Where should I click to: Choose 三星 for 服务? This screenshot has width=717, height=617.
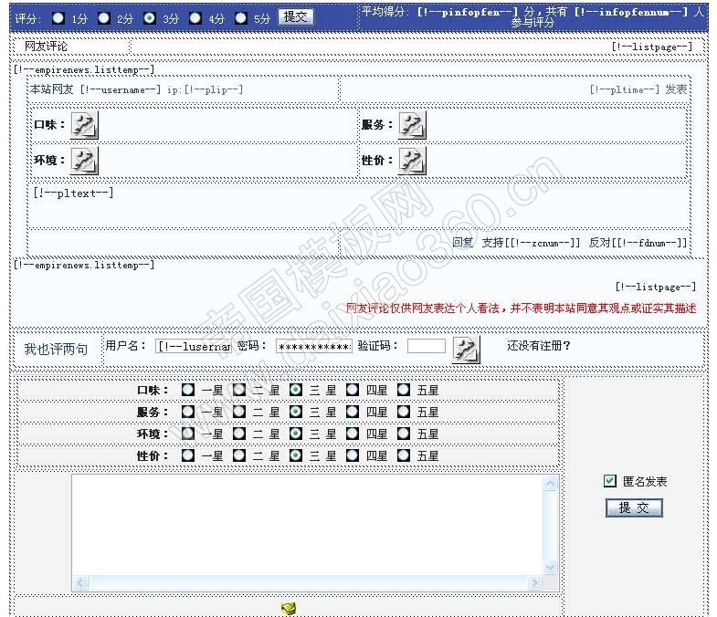(x=296, y=412)
